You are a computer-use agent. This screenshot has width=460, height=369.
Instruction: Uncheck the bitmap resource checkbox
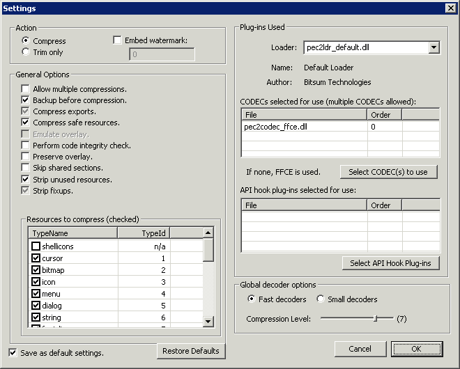(36, 270)
